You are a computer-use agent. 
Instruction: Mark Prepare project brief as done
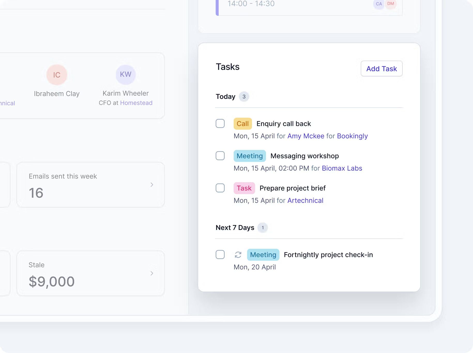[x=220, y=188]
